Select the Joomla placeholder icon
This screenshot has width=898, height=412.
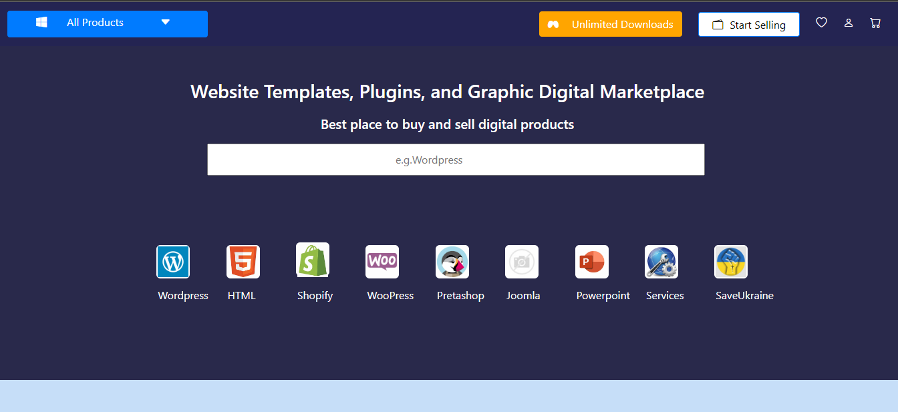(522, 262)
